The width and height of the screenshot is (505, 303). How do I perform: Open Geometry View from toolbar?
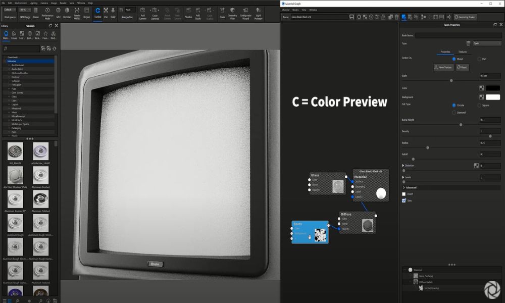232,12
